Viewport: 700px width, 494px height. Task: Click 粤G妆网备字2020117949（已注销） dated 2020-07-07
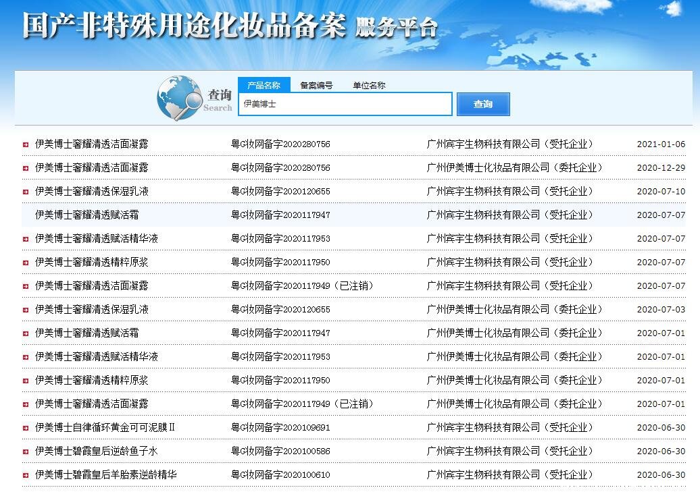pos(302,285)
